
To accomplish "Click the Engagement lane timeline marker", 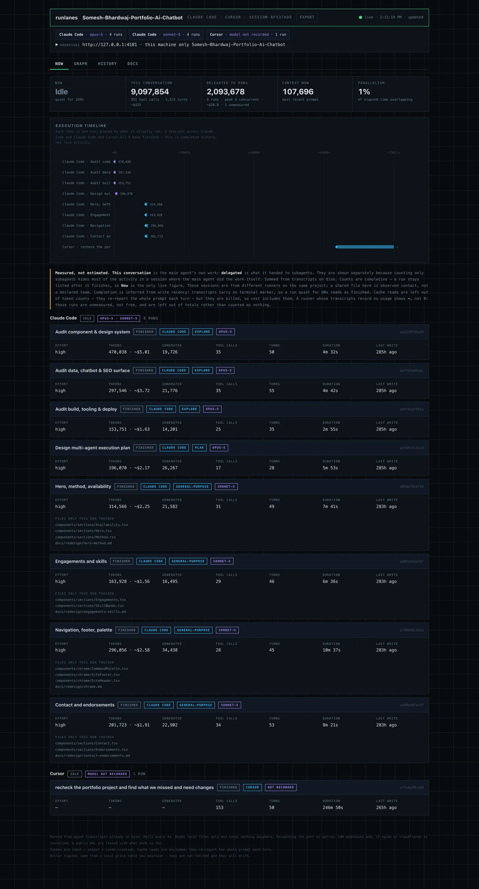I will pos(146,215).
